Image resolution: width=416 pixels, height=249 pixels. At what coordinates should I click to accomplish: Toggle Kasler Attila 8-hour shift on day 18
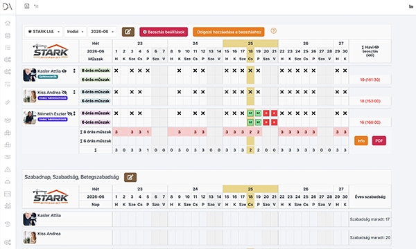click(250, 71)
